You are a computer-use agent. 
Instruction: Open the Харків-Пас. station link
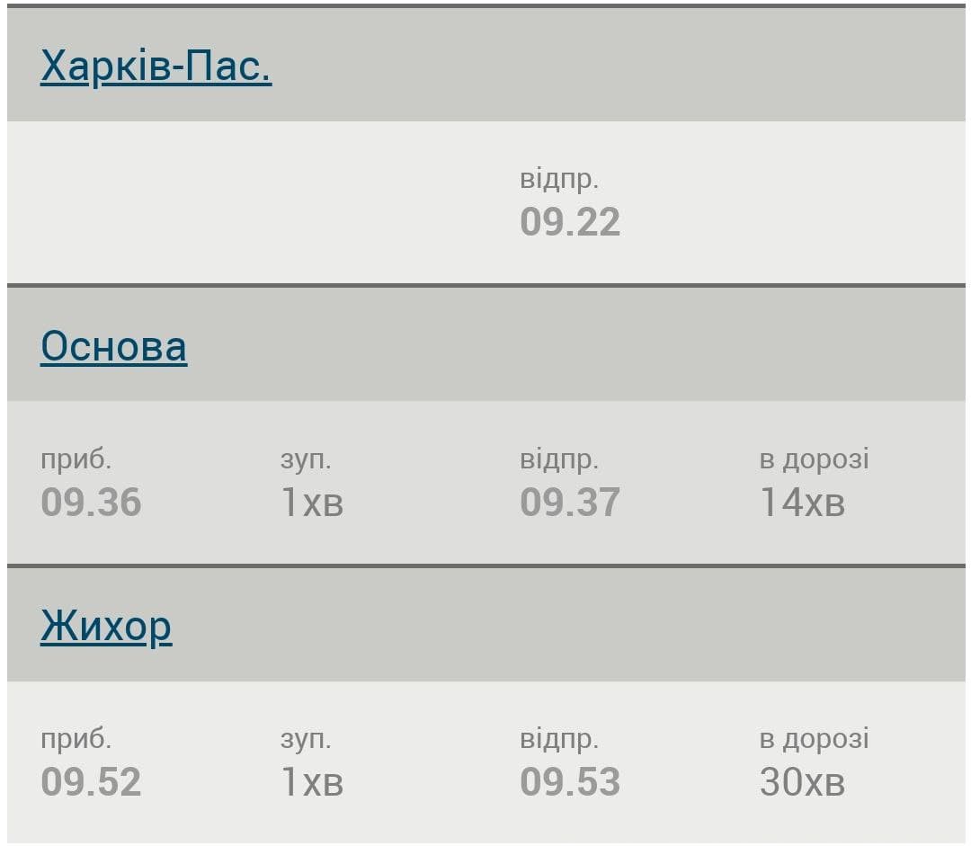156,66
